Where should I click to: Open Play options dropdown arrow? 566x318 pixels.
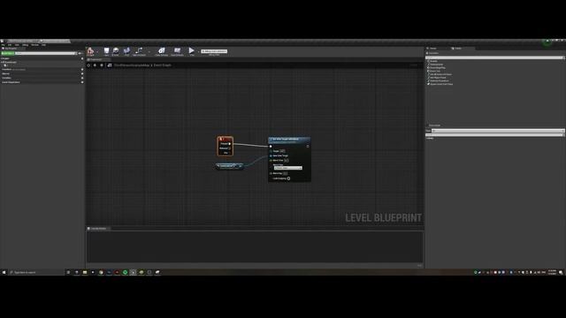[198, 51]
